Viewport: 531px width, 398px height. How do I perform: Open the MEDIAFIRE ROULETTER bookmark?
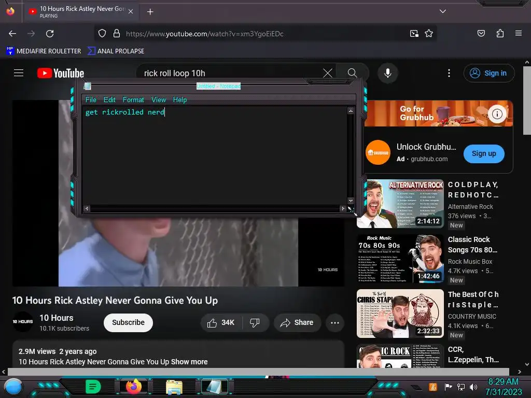(x=44, y=51)
